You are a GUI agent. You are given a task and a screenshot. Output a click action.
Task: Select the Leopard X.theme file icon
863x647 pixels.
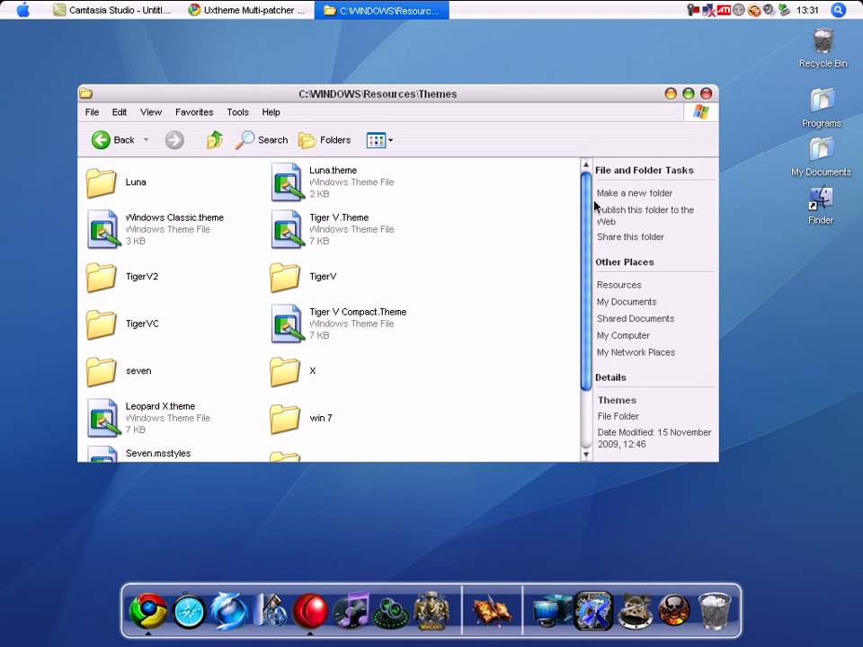(102, 418)
